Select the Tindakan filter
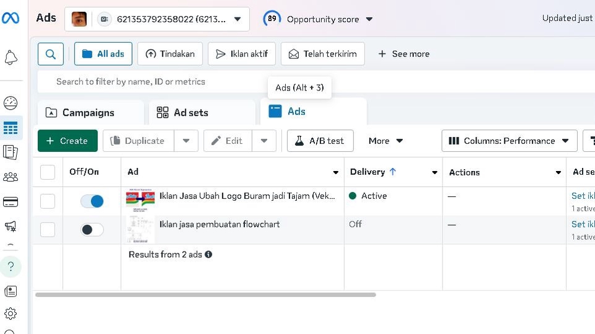The image size is (595, 334). [170, 54]
